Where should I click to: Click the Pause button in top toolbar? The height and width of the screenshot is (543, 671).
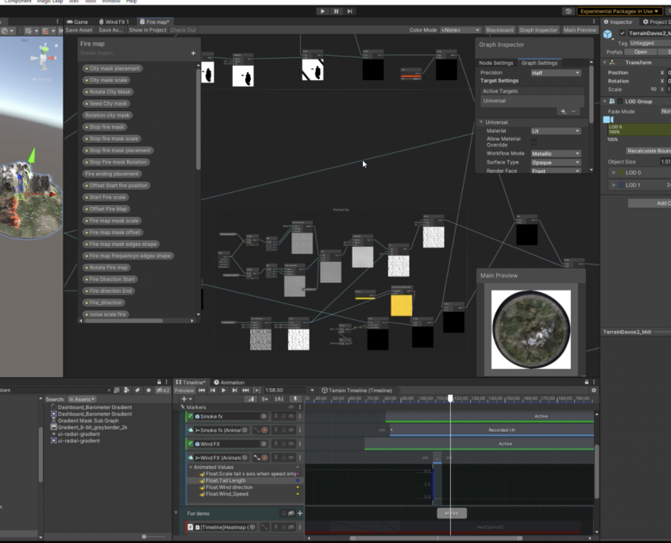336,11
